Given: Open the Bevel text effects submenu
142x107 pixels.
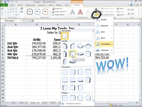Looking at the screenshot, I should (x=104, y=38).
